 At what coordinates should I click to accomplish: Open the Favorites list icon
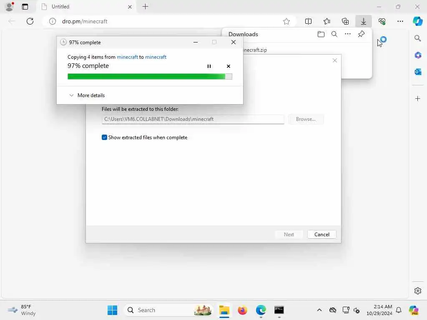(327, 21)
